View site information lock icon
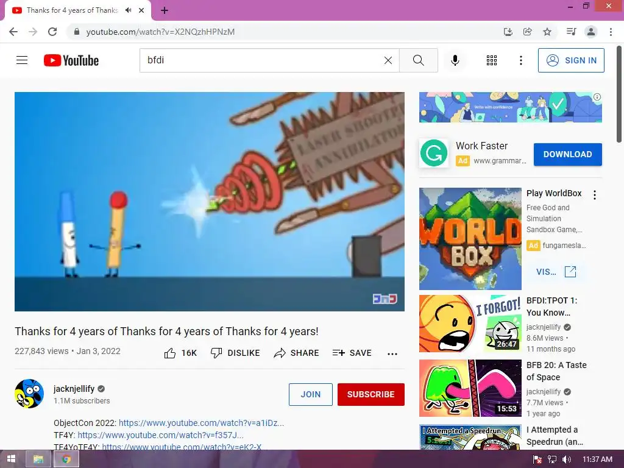624x468 pixels. tap(77, 32)
